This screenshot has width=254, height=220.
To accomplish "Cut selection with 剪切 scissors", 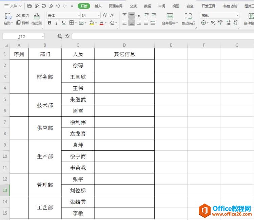I will coord(22,15).
